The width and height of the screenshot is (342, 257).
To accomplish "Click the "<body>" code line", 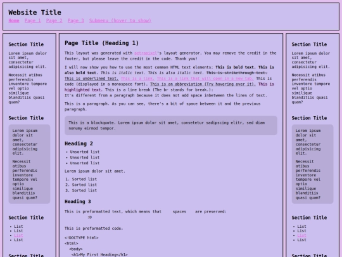I will click(76, 249).
